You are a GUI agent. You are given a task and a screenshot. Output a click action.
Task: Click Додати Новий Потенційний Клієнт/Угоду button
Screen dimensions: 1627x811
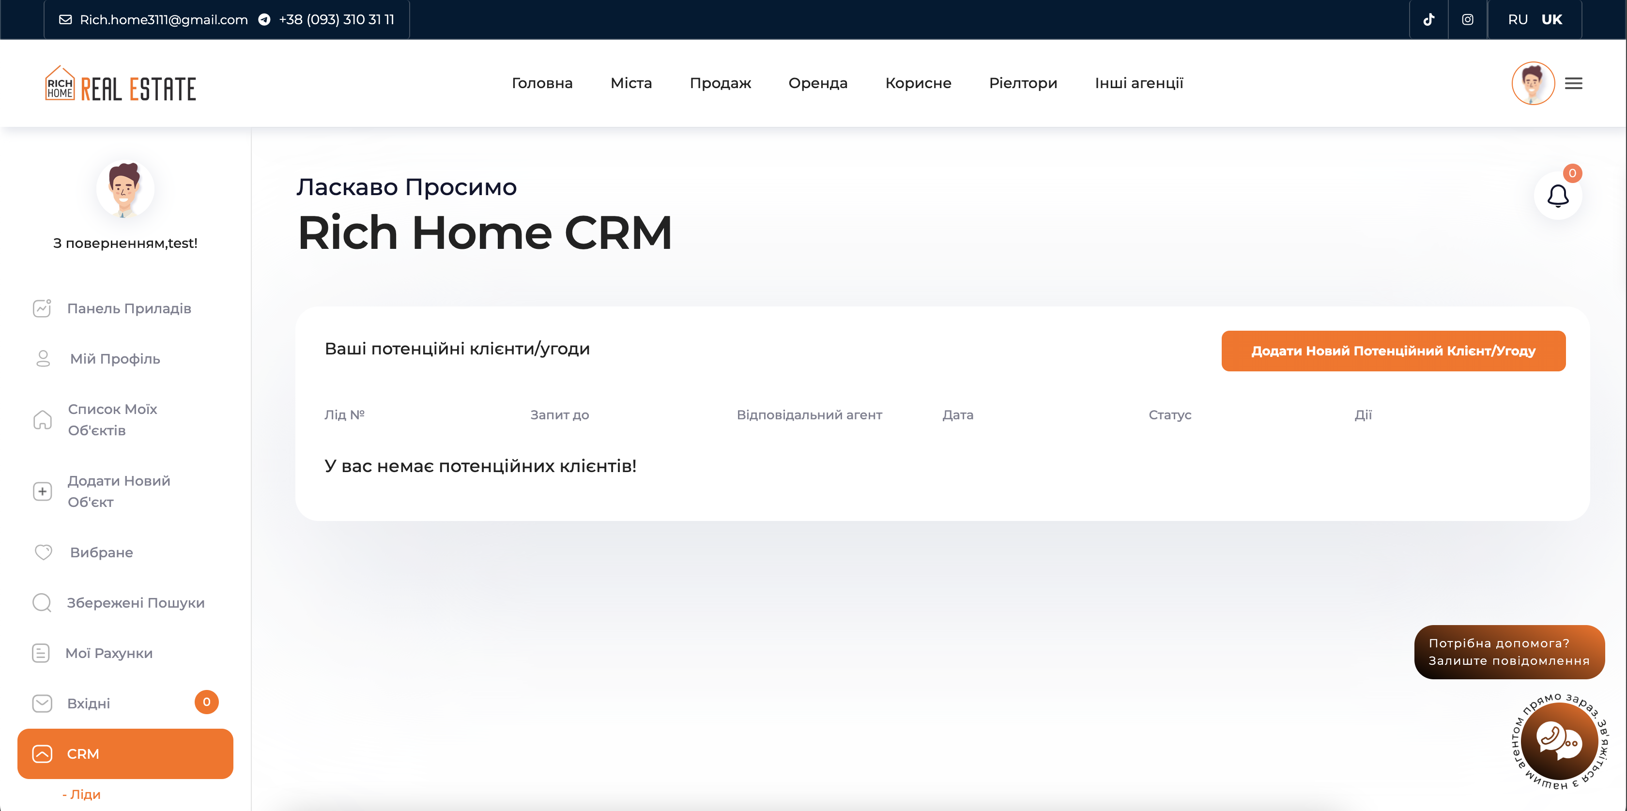1393,351
